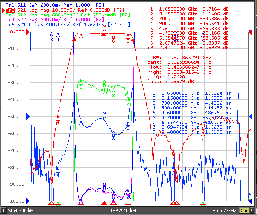Click the Start 300 kHz field

(22, 211)
